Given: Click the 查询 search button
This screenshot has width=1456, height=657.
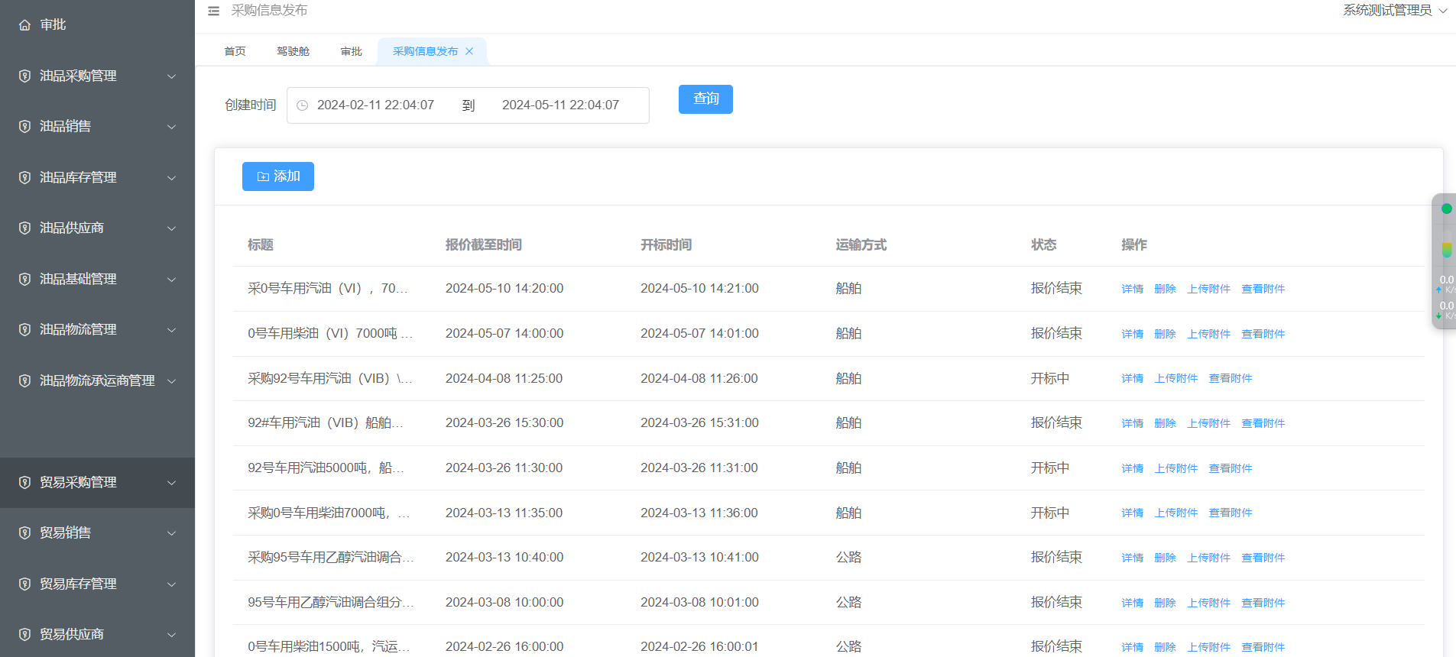Looking at the screenshot, I should pos(705,99).
